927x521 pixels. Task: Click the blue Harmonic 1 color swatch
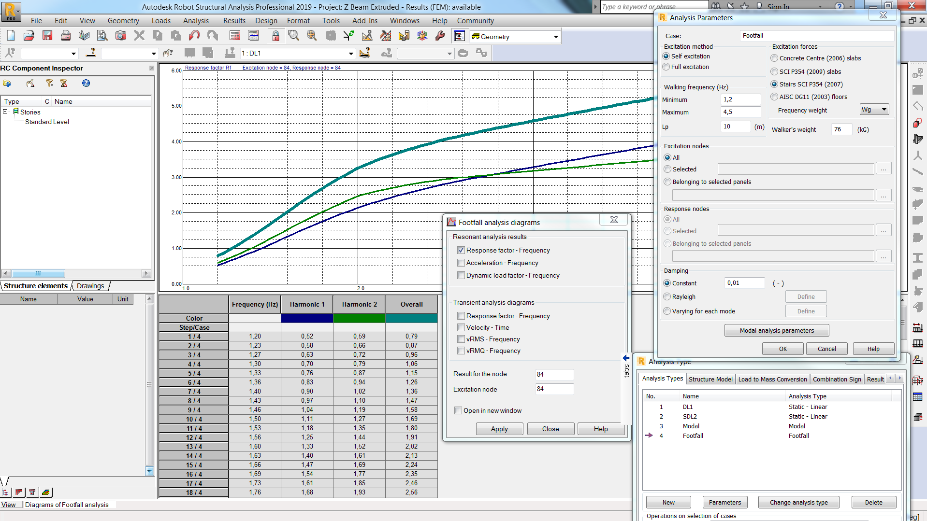coord(307,318)
